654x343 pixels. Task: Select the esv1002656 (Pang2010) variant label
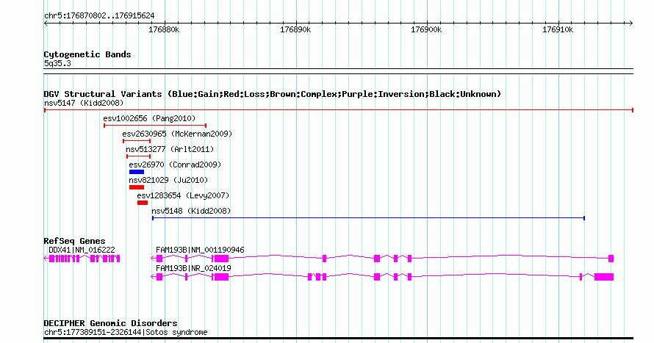click(149, 119)
